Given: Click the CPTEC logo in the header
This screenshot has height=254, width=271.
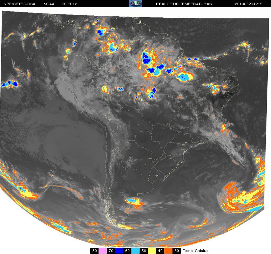Looking at the screenshot, I should point(136,4).
